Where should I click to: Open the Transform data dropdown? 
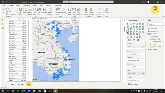58,11
